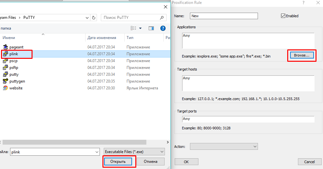This screenshot has height=169, width=323.
Task: Click Ярлык Интернета type cell
Action: pos(142,88)
